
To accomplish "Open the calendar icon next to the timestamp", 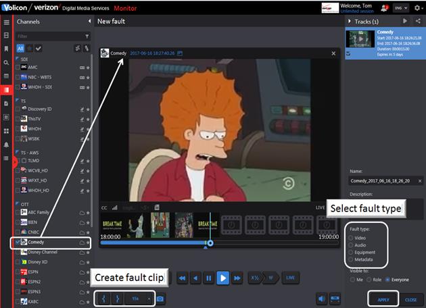I will pos(180,53).
